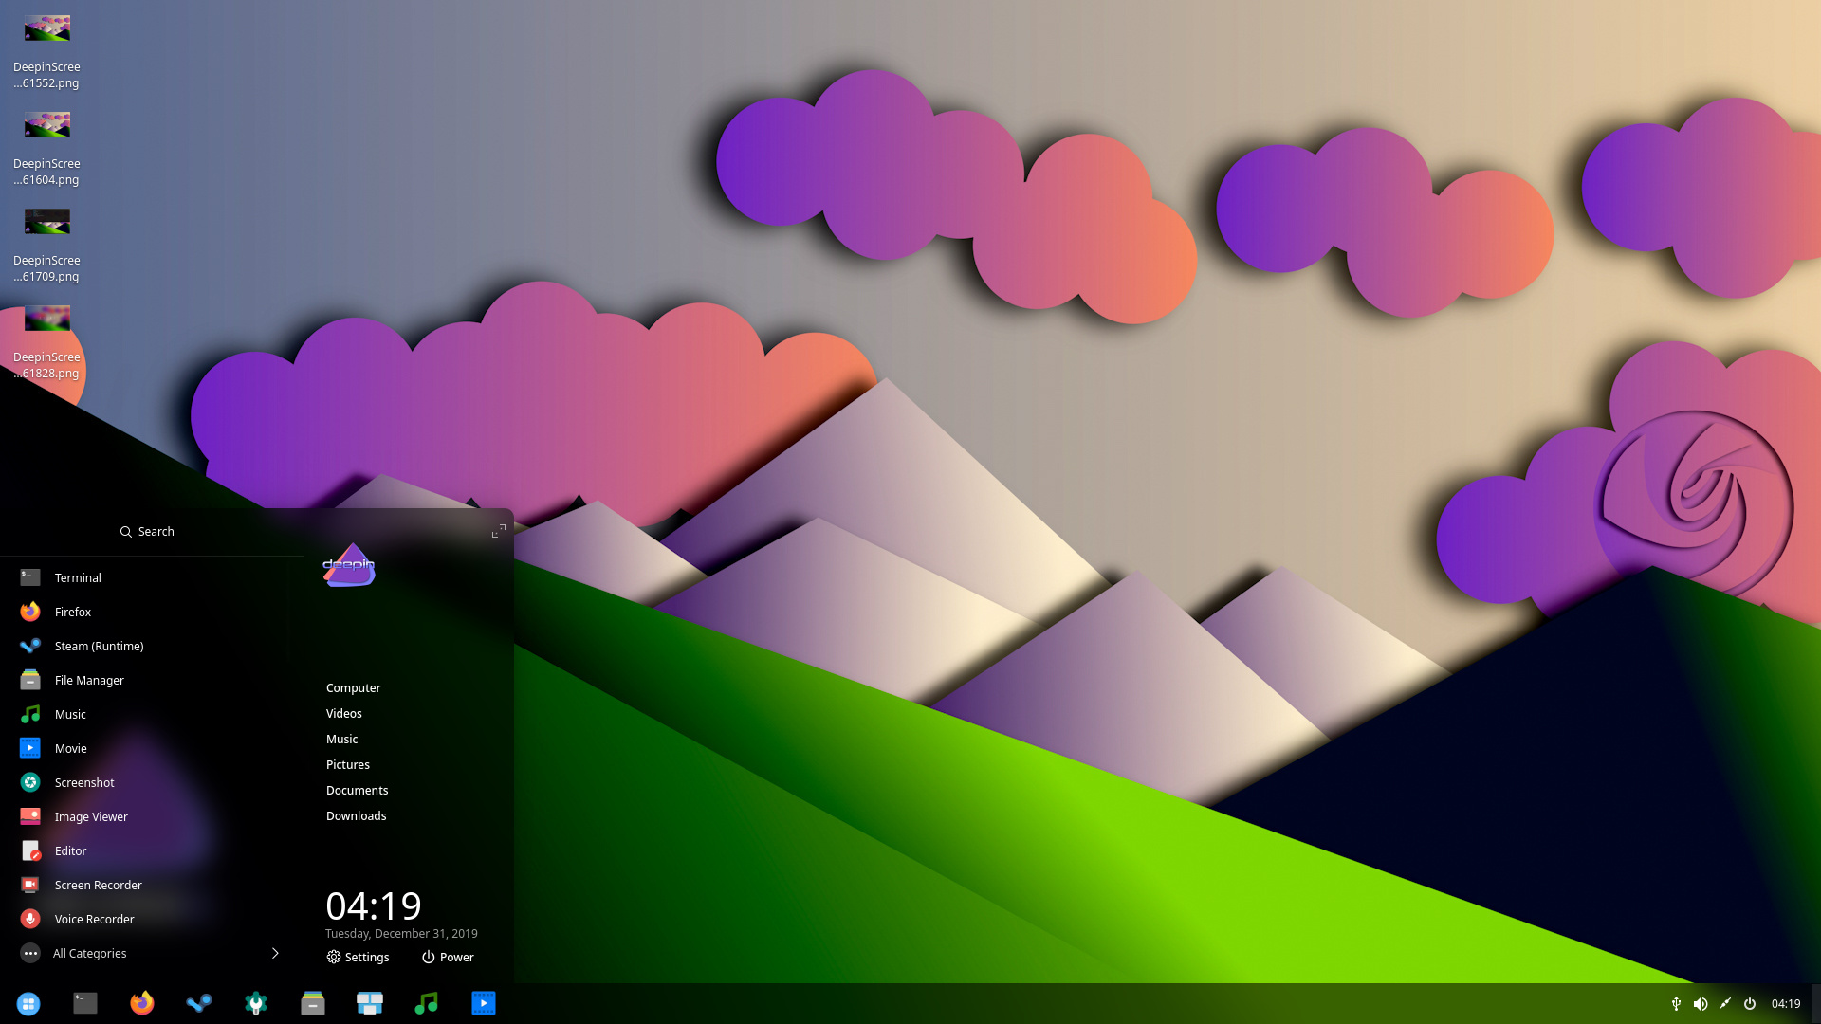1821x1024 pixels.
Task: Open the Computer location
Action: (x=353, y=687)
